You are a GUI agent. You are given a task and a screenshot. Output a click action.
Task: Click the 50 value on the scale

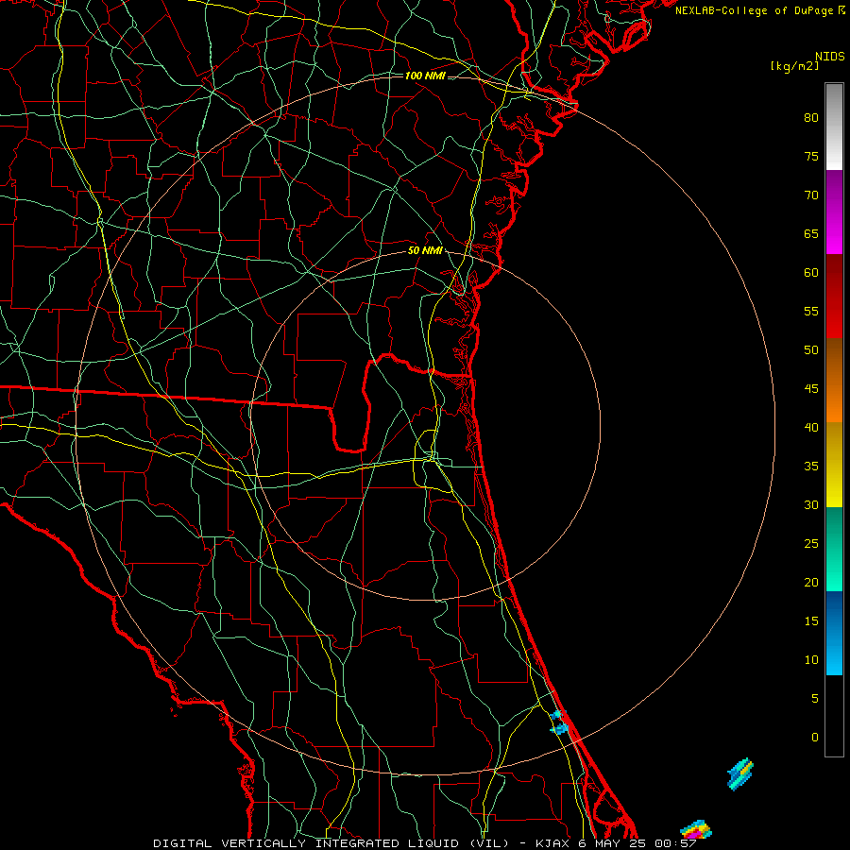811,350
